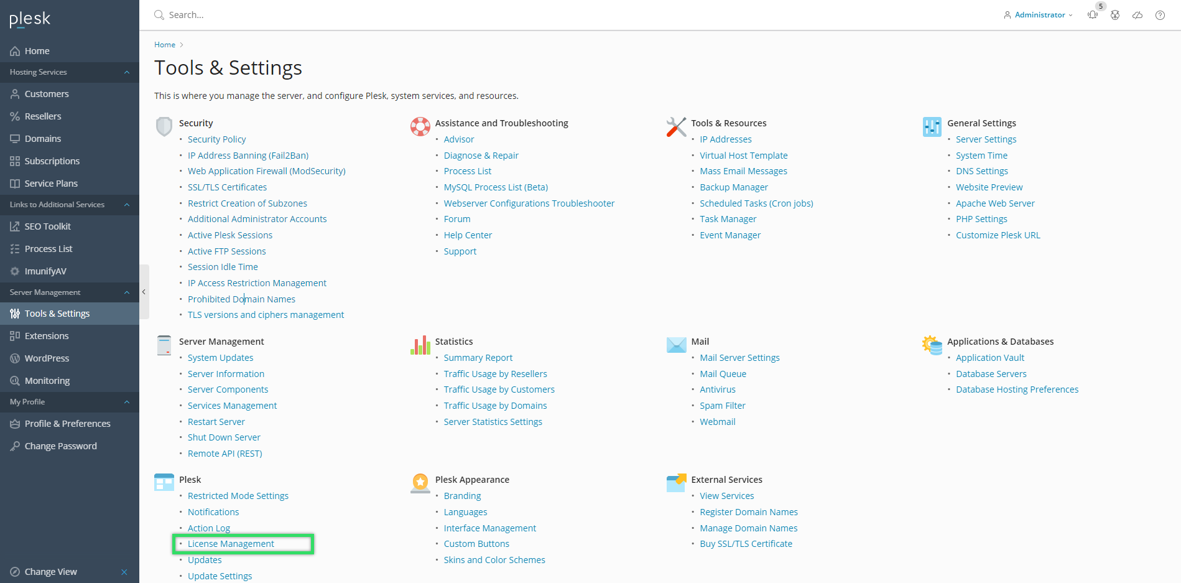Collapse the Hosting Services group

pos(127,72)
